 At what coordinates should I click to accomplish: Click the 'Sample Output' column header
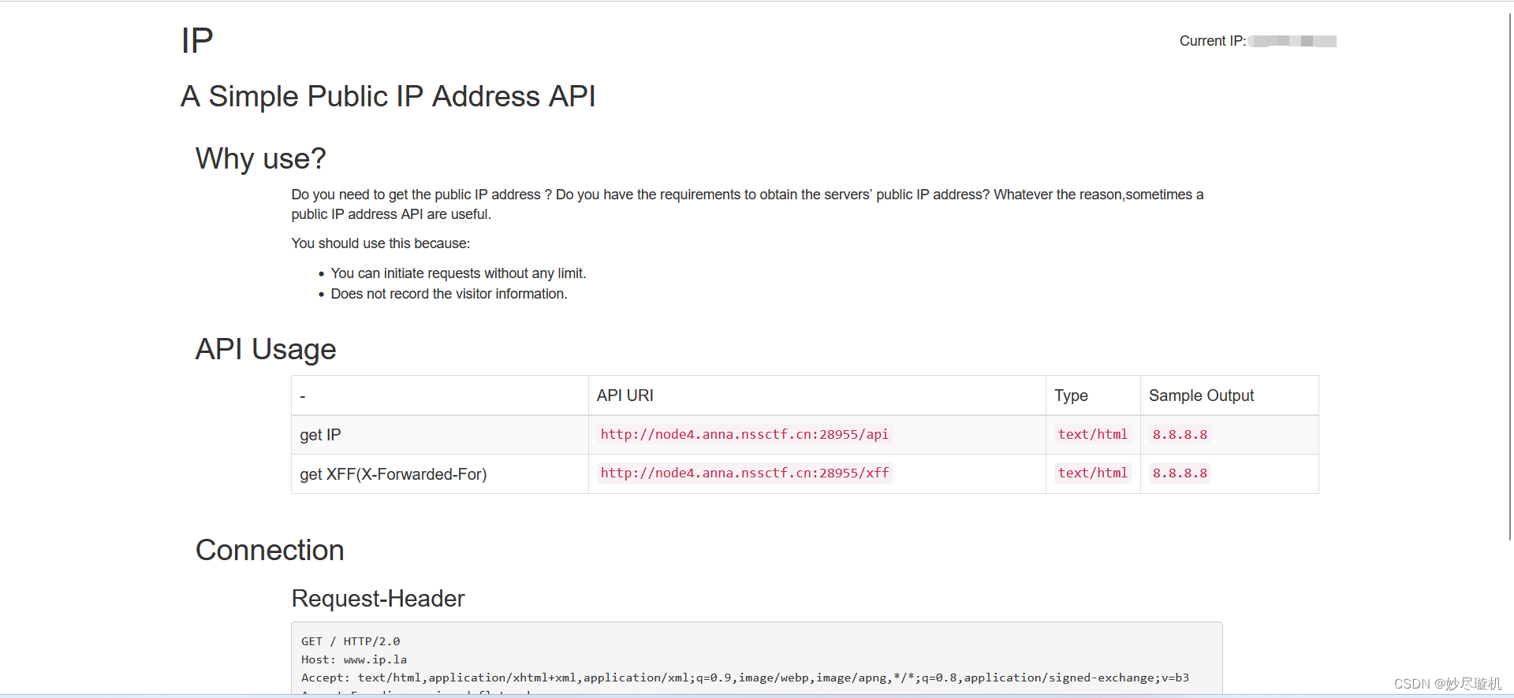(x=1201, y=395)
